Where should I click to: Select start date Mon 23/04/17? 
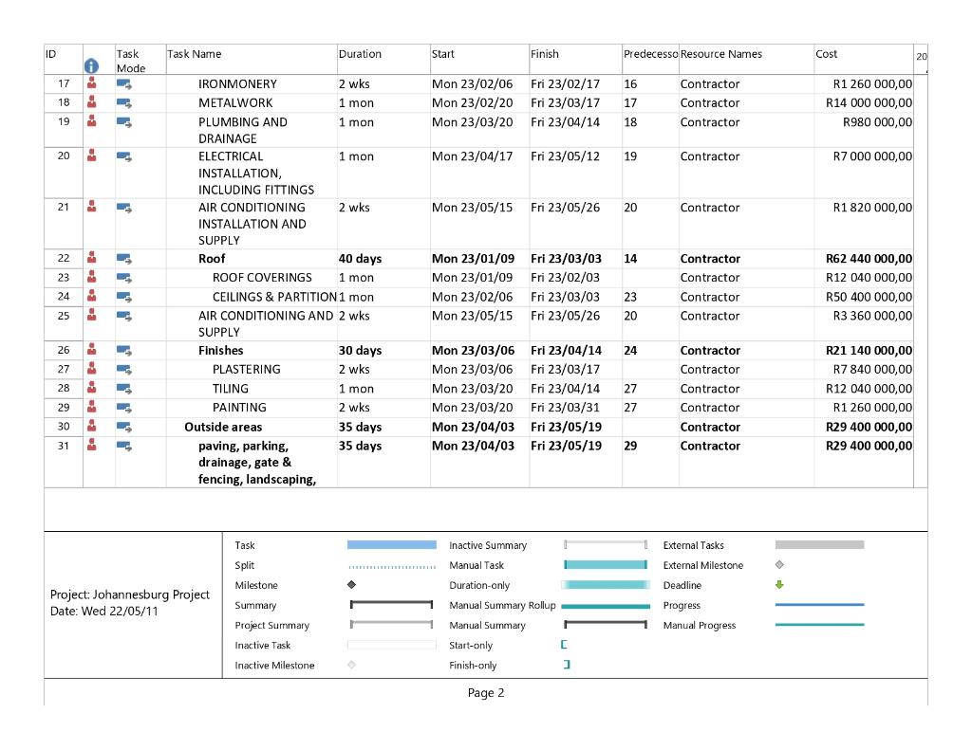tap(472, 156)
